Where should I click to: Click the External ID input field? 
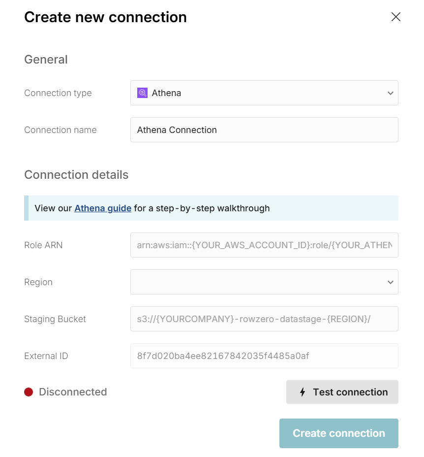pos(264,356)
